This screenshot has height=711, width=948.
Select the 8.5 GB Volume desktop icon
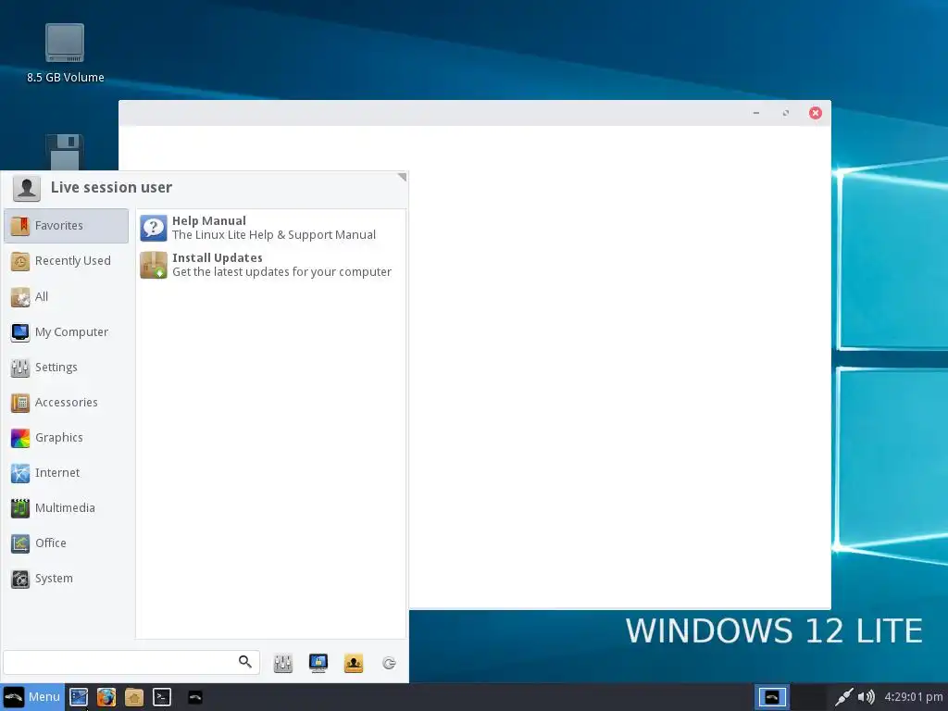(x=66, y=53)
